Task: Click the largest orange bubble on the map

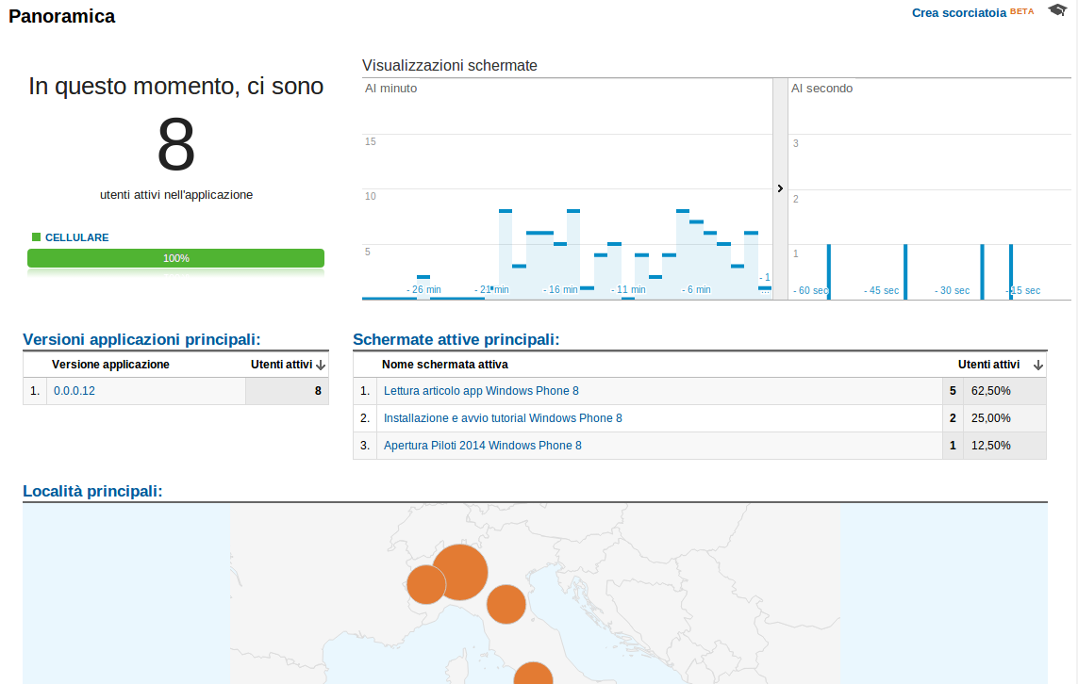Action: 461,572
